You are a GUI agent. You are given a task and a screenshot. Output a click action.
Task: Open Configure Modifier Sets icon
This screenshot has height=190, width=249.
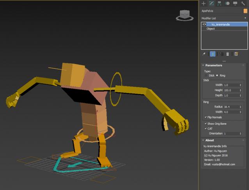[236, 54]
